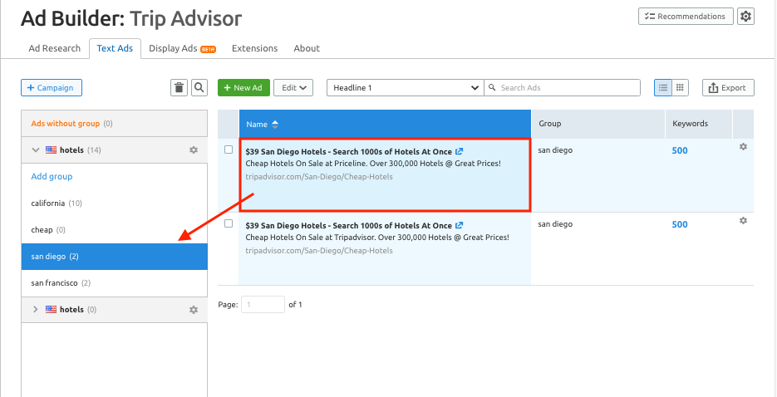Image resolution: width=777 pixels, height=397 pixels.
Task: Create a New Ad
Action: pyautogui.click(x=243, y=87)
